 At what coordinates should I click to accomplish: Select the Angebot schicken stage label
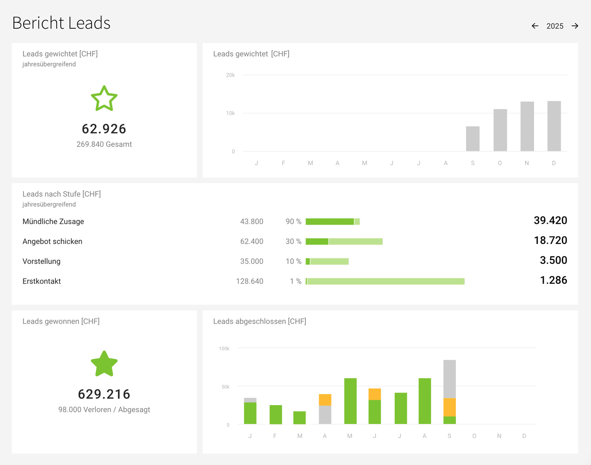52,241
